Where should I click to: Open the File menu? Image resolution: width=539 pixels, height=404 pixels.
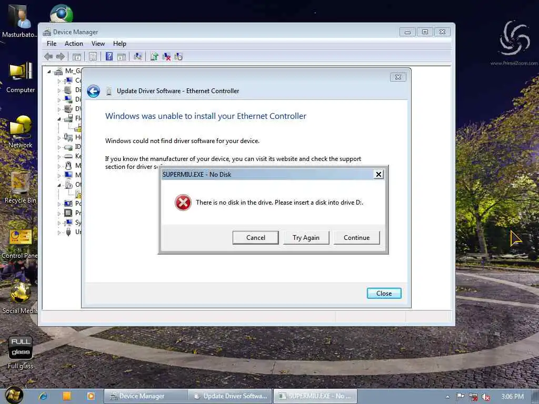click(52, 44)
